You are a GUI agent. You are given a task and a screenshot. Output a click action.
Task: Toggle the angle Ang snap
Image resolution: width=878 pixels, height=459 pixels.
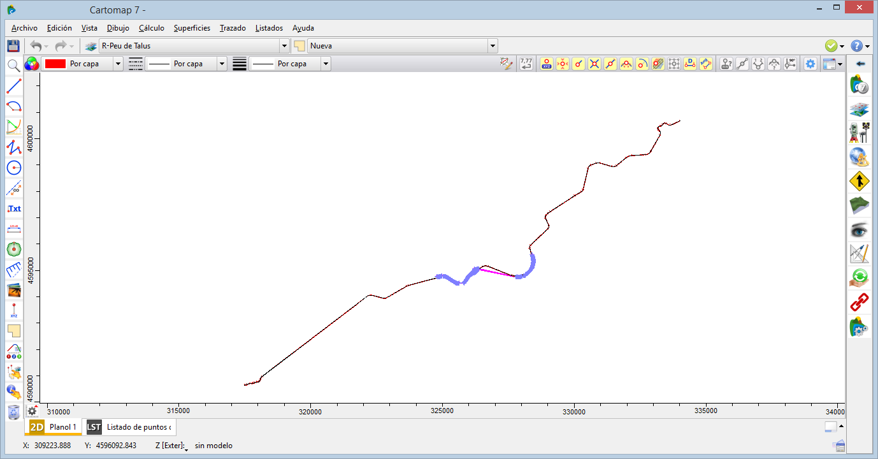(x=706, y=64)
